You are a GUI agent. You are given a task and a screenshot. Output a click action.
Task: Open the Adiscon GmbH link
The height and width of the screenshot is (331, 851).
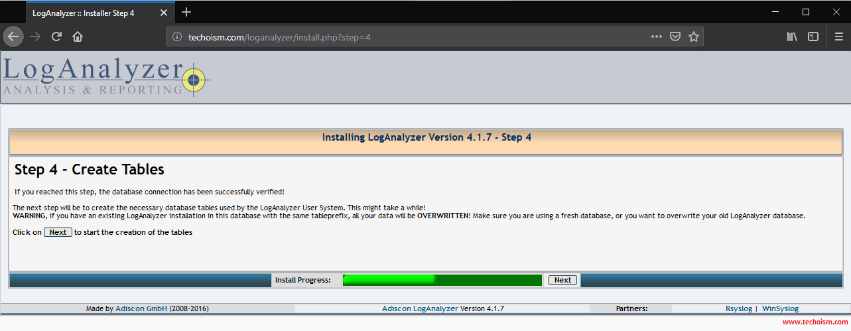point(141,308)
